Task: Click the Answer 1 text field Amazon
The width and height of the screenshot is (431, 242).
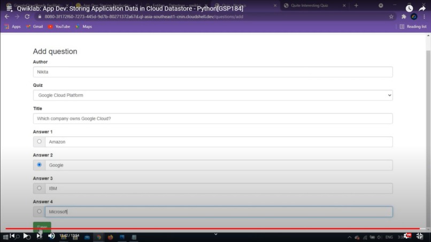Action: (x=219, y=142)
